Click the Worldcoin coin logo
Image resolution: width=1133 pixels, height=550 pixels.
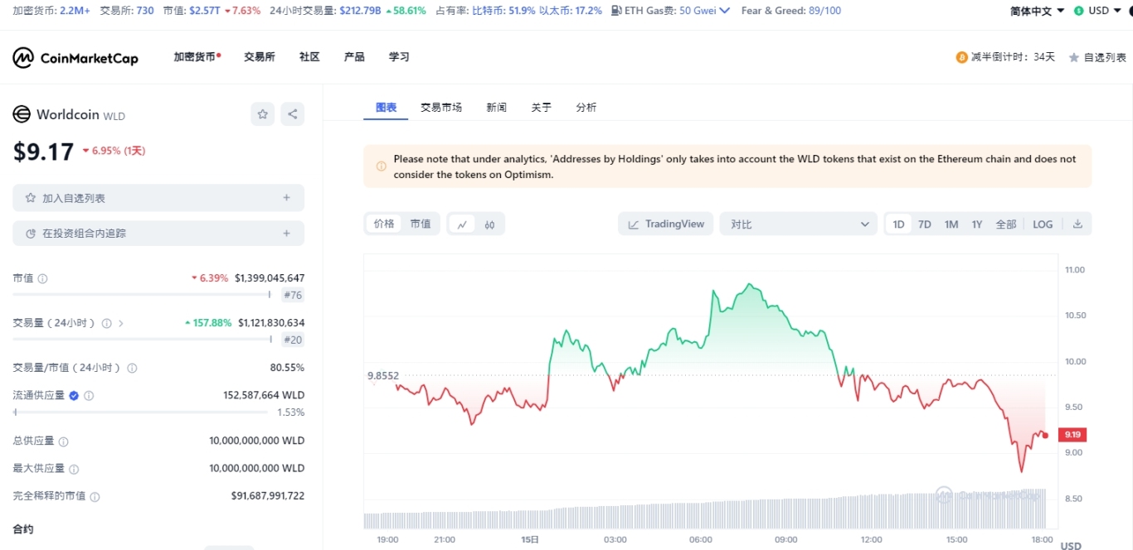22,114
